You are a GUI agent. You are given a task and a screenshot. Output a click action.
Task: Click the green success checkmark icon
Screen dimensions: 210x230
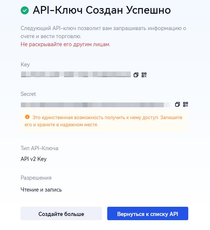[25, 10]
